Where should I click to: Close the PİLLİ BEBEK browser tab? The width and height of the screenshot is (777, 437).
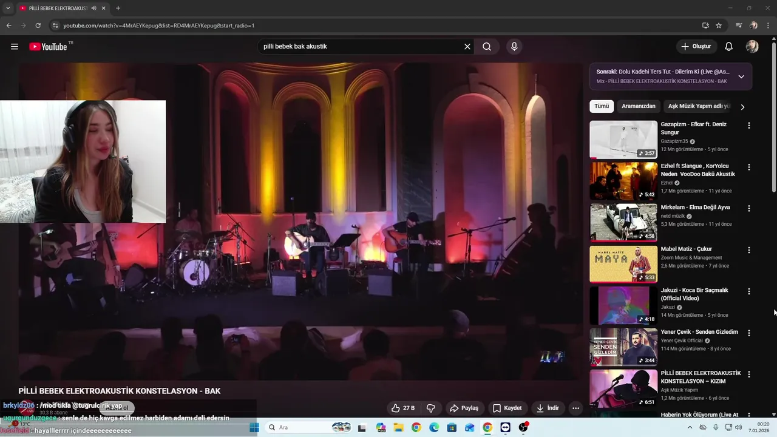(104, 8)
